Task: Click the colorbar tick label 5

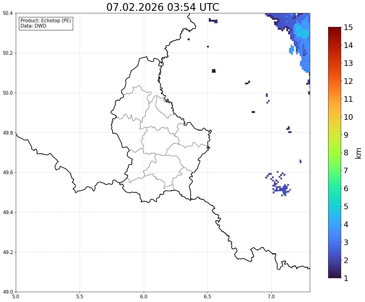Action: point(346,206)
